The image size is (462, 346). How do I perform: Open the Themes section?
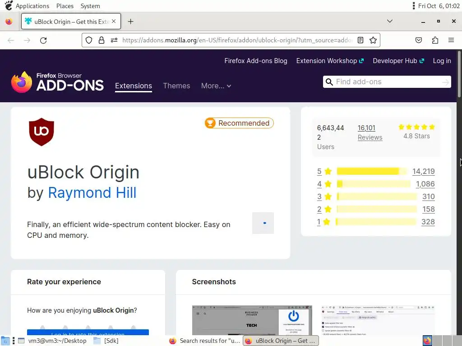(x=176, y=86)
